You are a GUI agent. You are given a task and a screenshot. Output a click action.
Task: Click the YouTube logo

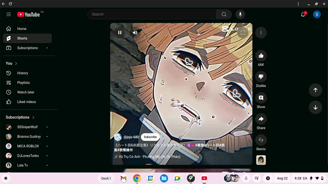click(28, 15)
